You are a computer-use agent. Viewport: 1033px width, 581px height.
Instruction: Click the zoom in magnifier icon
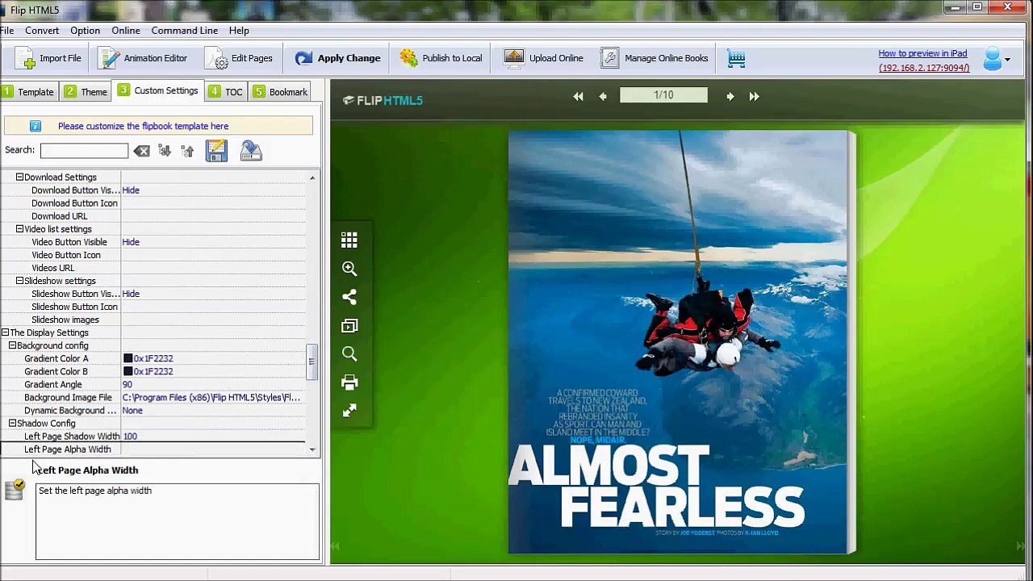[349, 269]
